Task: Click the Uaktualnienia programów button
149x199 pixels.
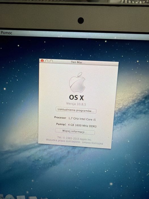Action: [76, 110]
